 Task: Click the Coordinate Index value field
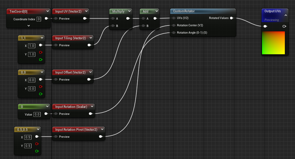(39, 19)
